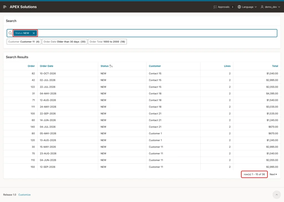
Task: Click total $1,540.00 cell
Action: click(x=272, y=100)
